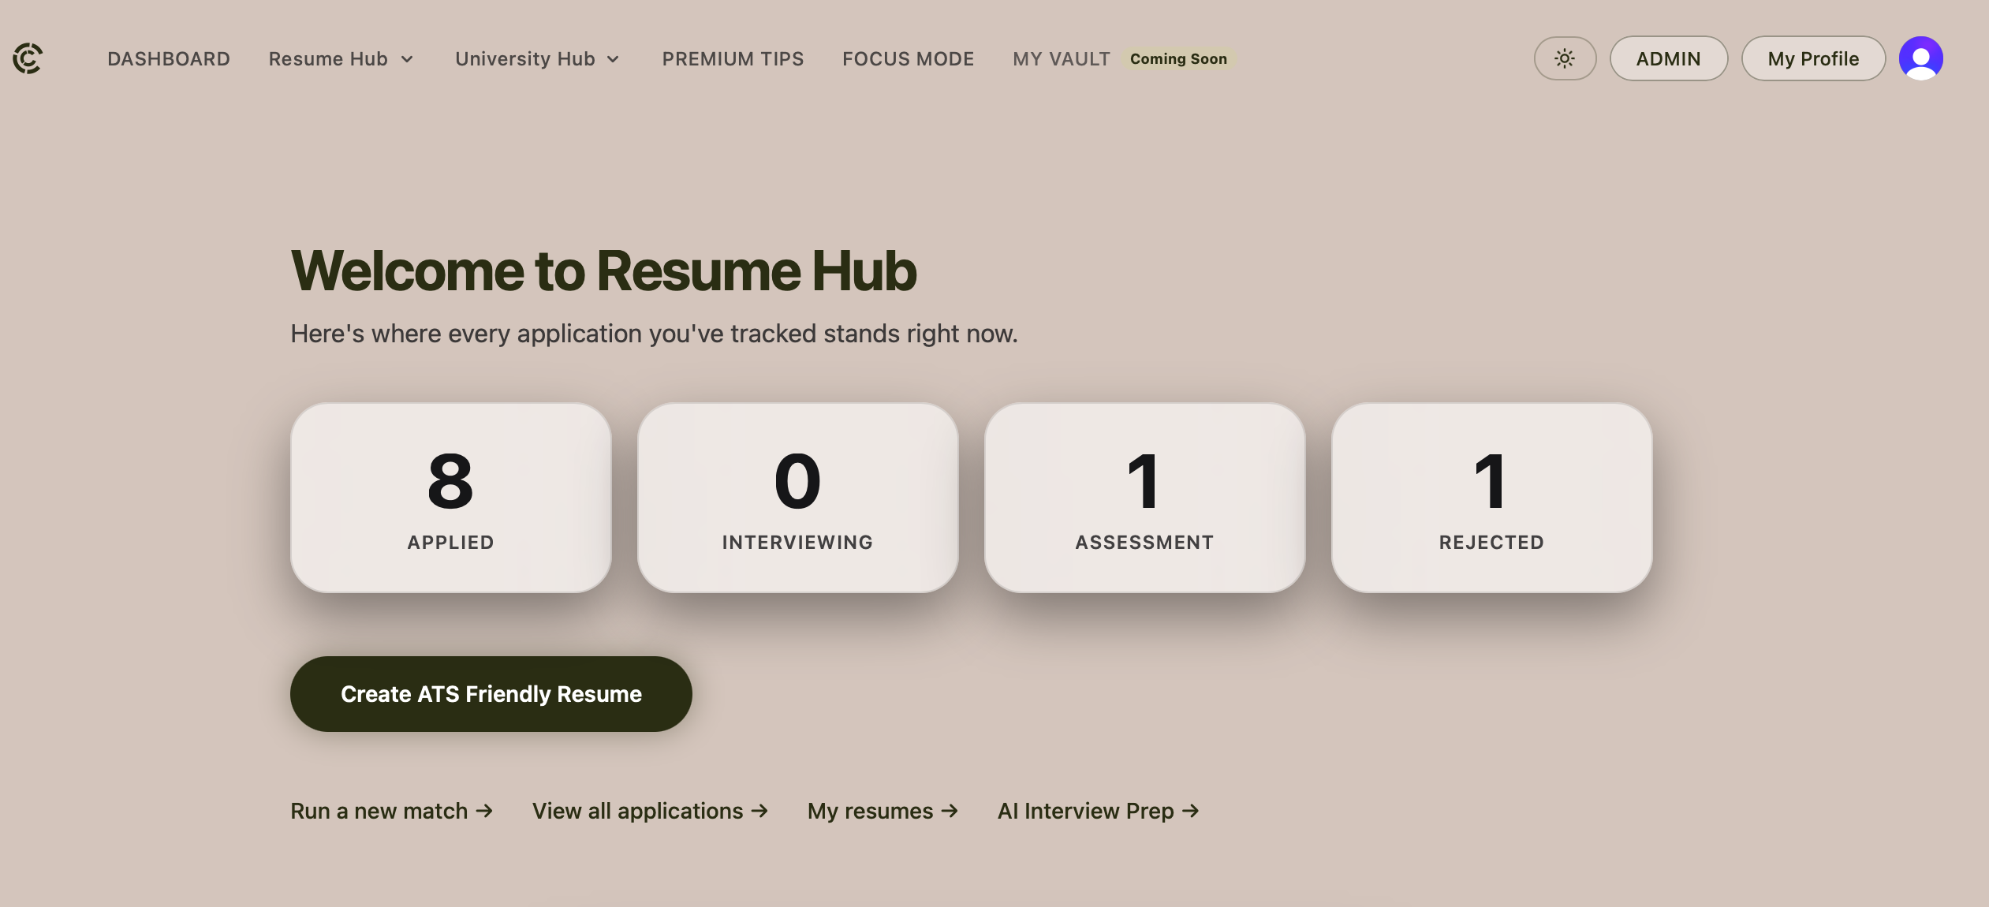Expand the University Hub dropdown
The width and height of the screenshot is (1989, 907).
[537, 59]
